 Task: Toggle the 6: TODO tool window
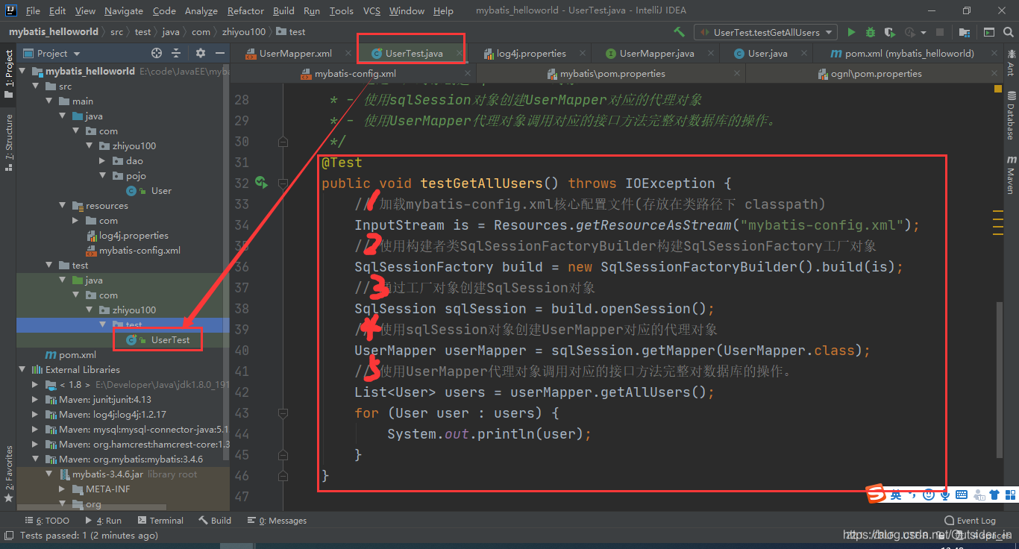[47, 521]
